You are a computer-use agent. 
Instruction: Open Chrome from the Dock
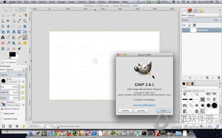(x=57, y=133)
